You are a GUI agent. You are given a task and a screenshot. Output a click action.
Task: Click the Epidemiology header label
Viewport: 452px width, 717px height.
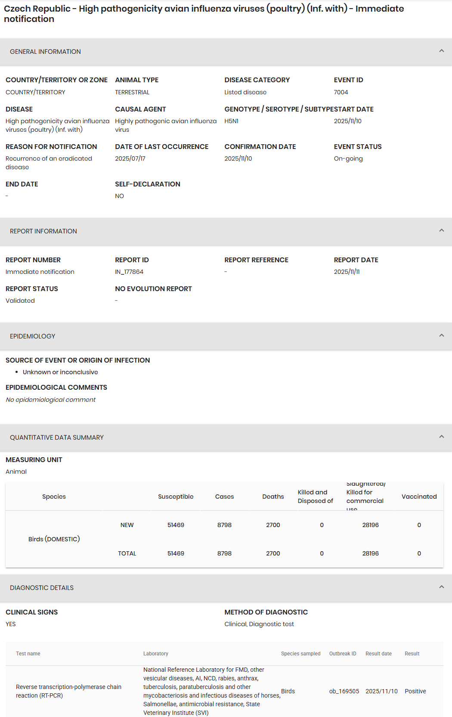click(33, 336)
